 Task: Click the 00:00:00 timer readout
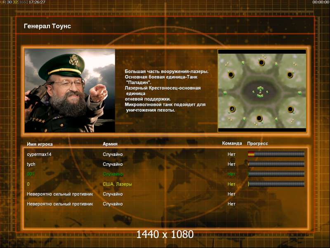tap(321, 2)
